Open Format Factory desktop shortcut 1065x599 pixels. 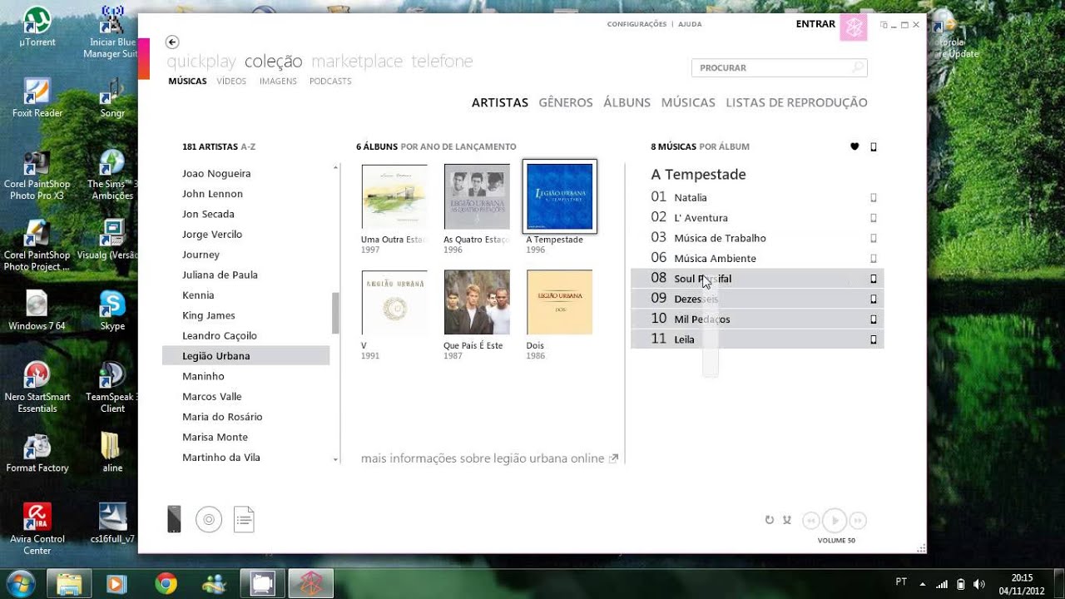click(x=37, y=453)
